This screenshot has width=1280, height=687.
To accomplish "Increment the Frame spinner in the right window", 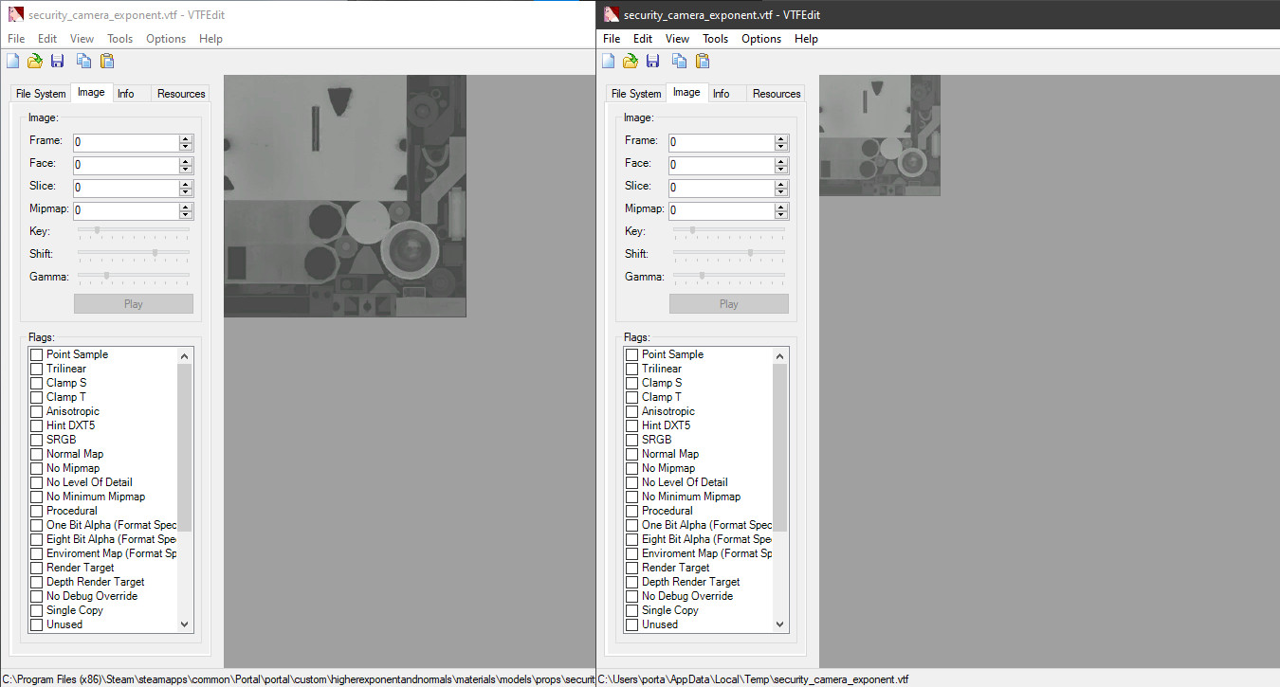I will click(781, 138).
